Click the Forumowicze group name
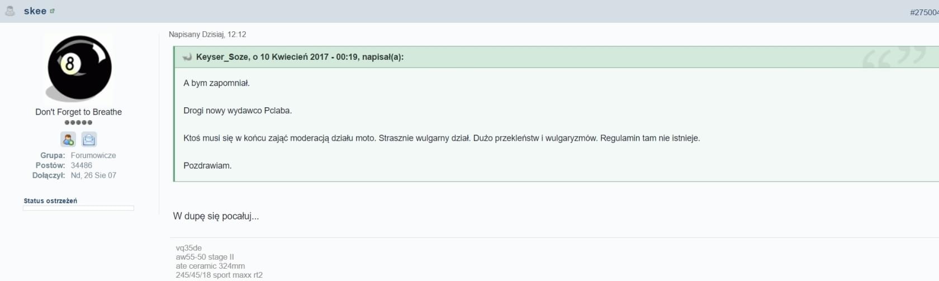The width and height of the screenshot is (939, 281). (93, 155)
